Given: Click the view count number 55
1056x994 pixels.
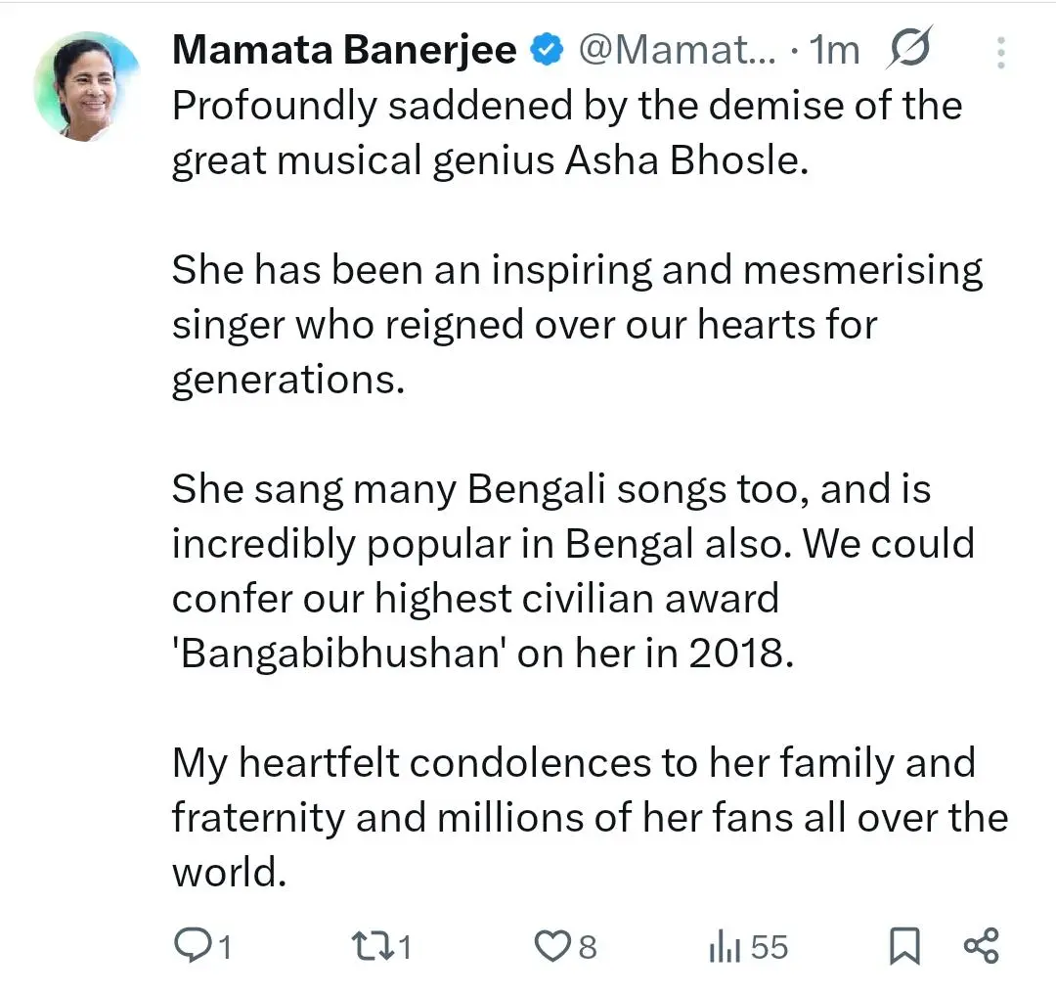Looking at the screenshot, I should coord(770,946).
